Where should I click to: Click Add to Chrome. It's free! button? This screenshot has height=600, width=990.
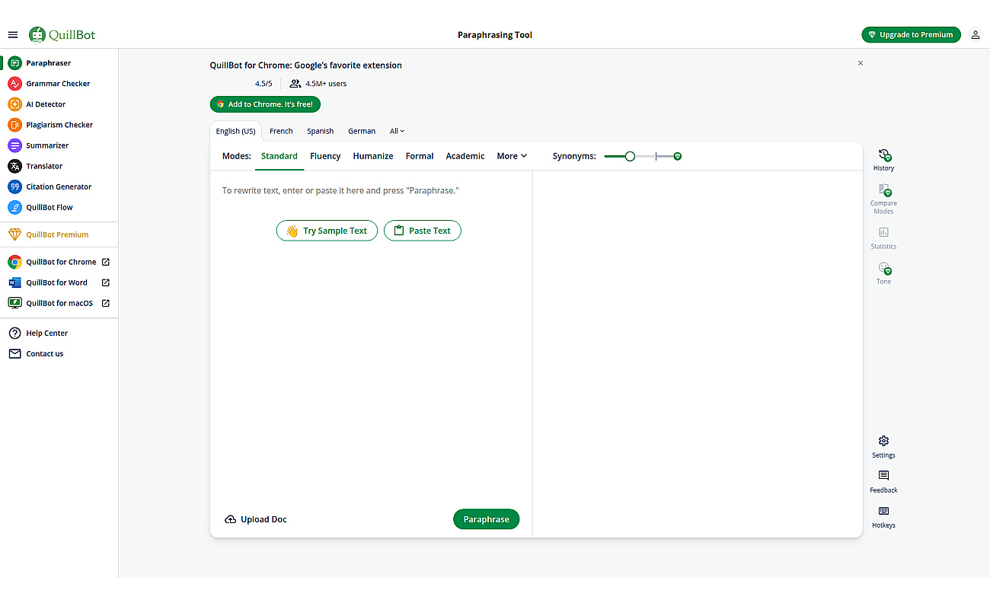tap(265, 104)
